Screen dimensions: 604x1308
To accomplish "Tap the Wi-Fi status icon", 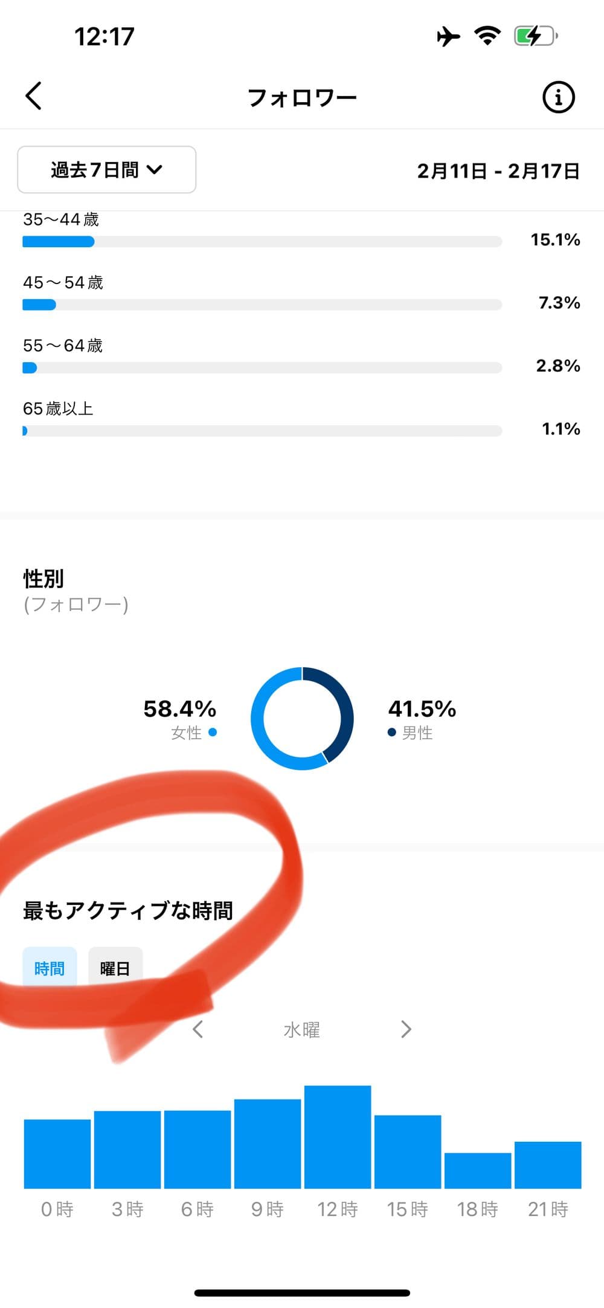I will coord(487,36).
